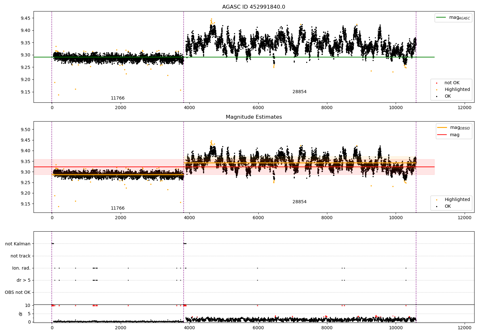Click obsid label '28854' in AGASC ID plot
479x335 pixels.
point(300,92)
